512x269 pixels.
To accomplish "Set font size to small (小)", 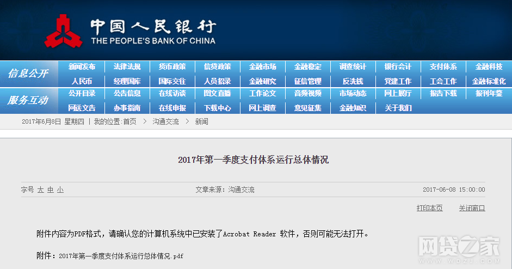I will coord(60,190).
